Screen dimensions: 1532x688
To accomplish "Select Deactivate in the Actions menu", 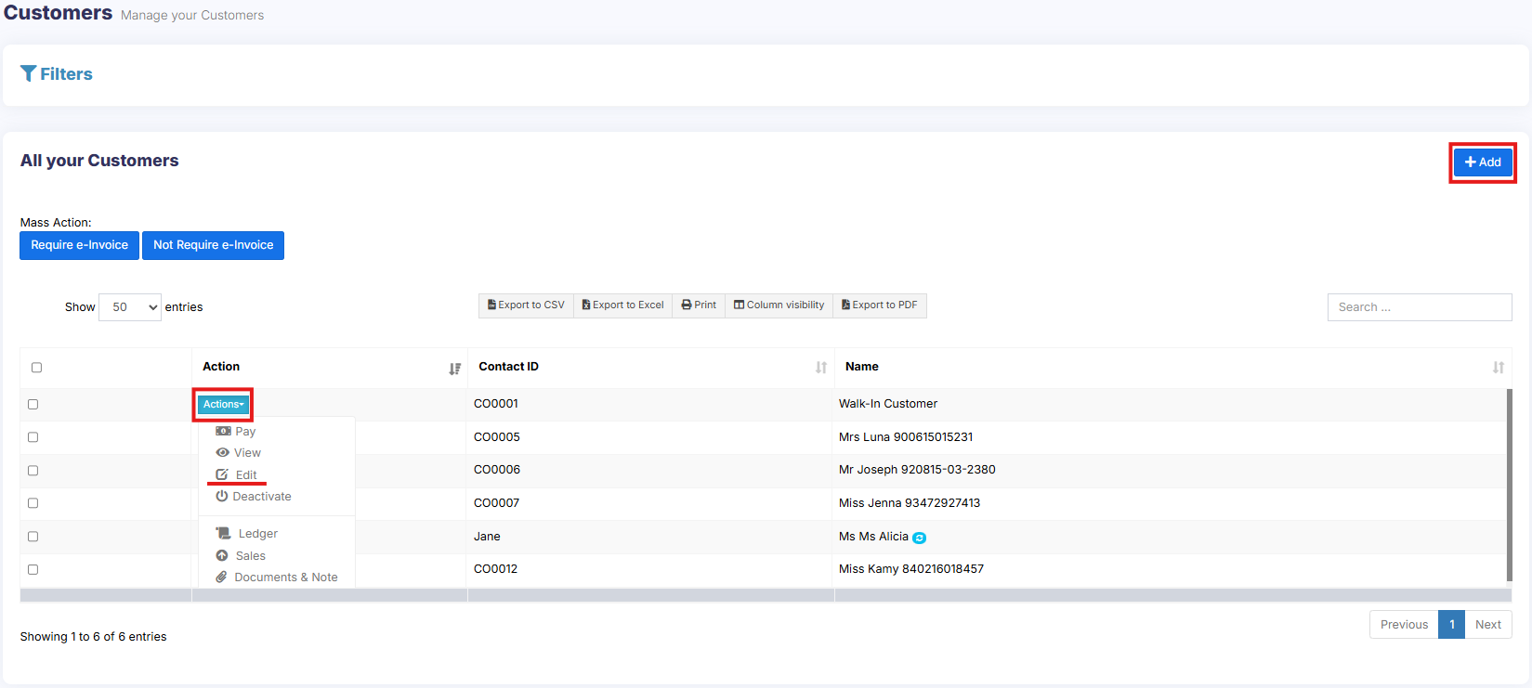I will pos(261,497).
